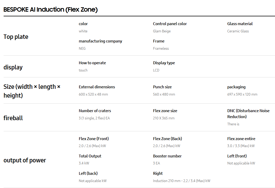Image resolution: width=275 pixels, height=188 pixels.
Task: Select the Punch size 560 x 480 mm value
Action: pyautogui.click(x=164, y=94)
